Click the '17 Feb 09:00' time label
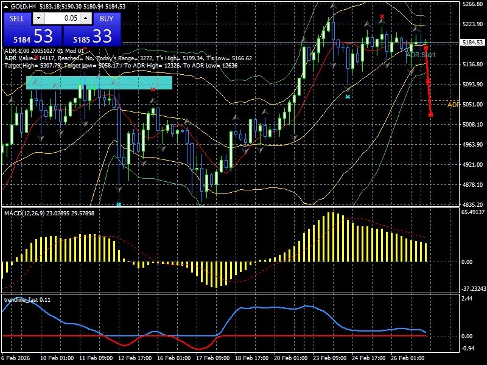The image size is (487, 365). 212,358
